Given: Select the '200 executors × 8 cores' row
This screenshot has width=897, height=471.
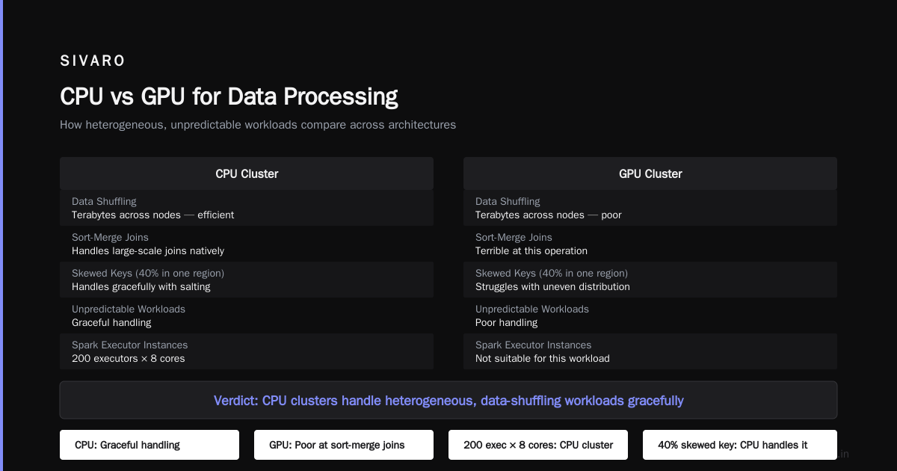Looking at the screenshot, I should tap(247, 351).
